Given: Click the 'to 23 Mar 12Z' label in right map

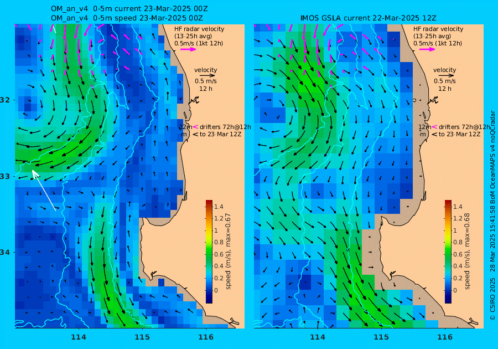Looking at the screenshot, I should point(459,135).
